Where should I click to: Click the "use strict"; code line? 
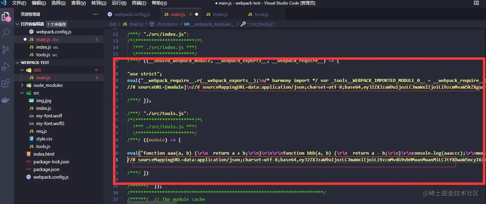point(145,74)
